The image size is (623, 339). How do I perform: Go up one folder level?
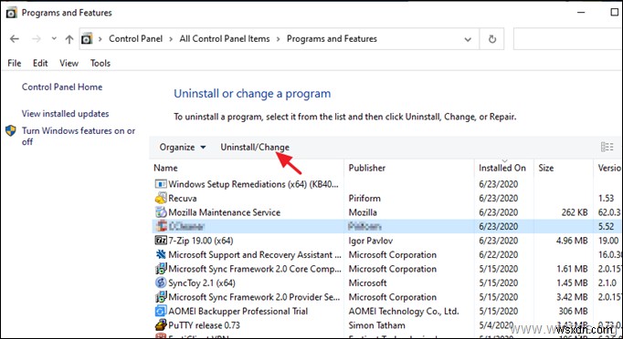[69, 39]
